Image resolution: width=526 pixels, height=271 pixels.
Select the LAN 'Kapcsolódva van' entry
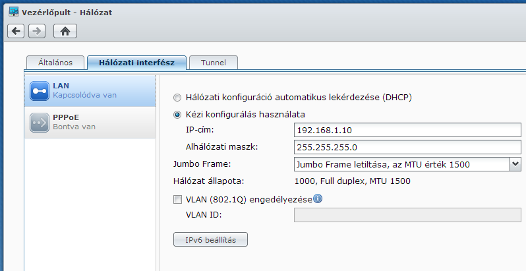click(90, 91)
